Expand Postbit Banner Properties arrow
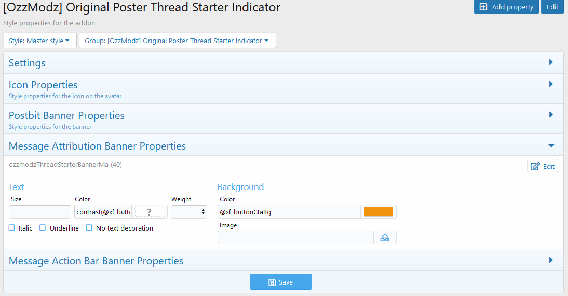This screenshot has height=296, width=568. click(551, 115)
